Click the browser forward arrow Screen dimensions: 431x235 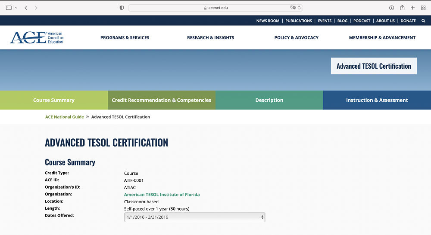36,8
